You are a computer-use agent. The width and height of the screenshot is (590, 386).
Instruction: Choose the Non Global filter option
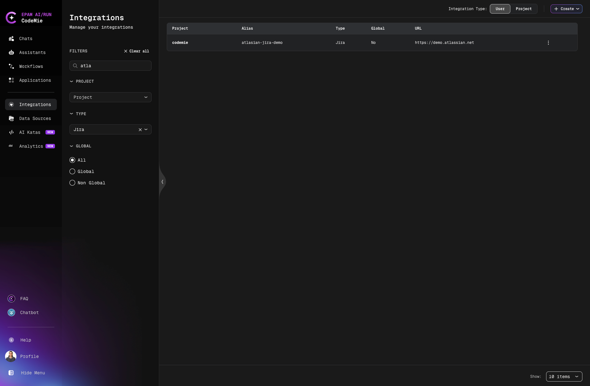point(72,183)
